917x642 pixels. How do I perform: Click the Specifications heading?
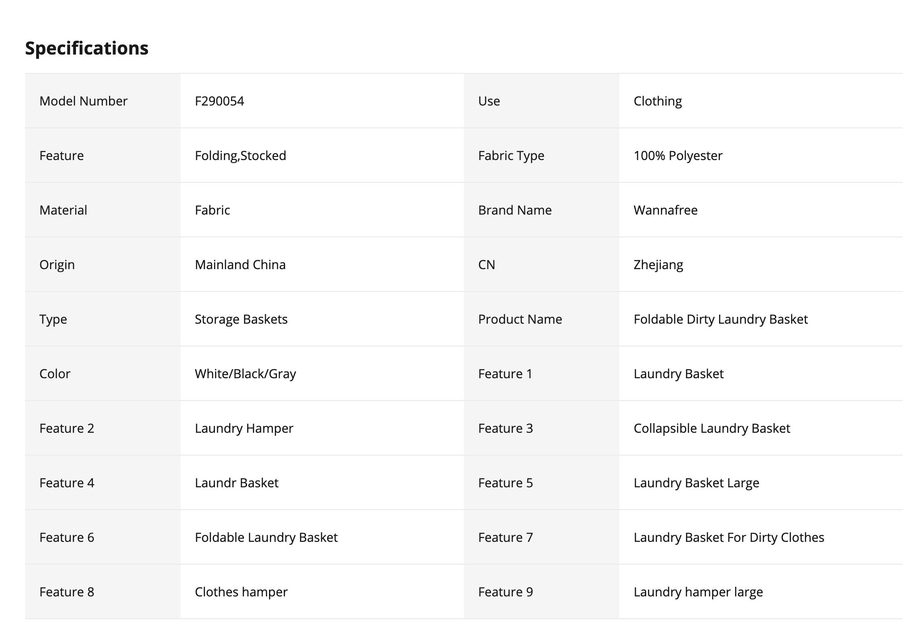click(87, 48)
